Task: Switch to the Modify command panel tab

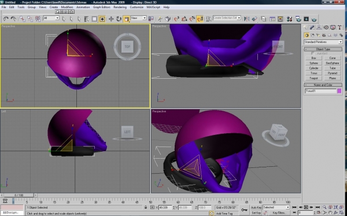Action: [312, 27]
